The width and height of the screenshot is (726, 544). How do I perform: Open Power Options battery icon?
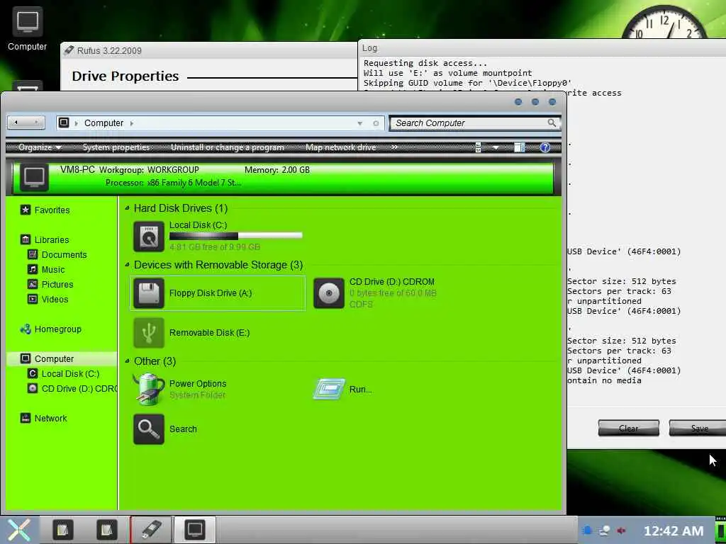pos(149,390)
